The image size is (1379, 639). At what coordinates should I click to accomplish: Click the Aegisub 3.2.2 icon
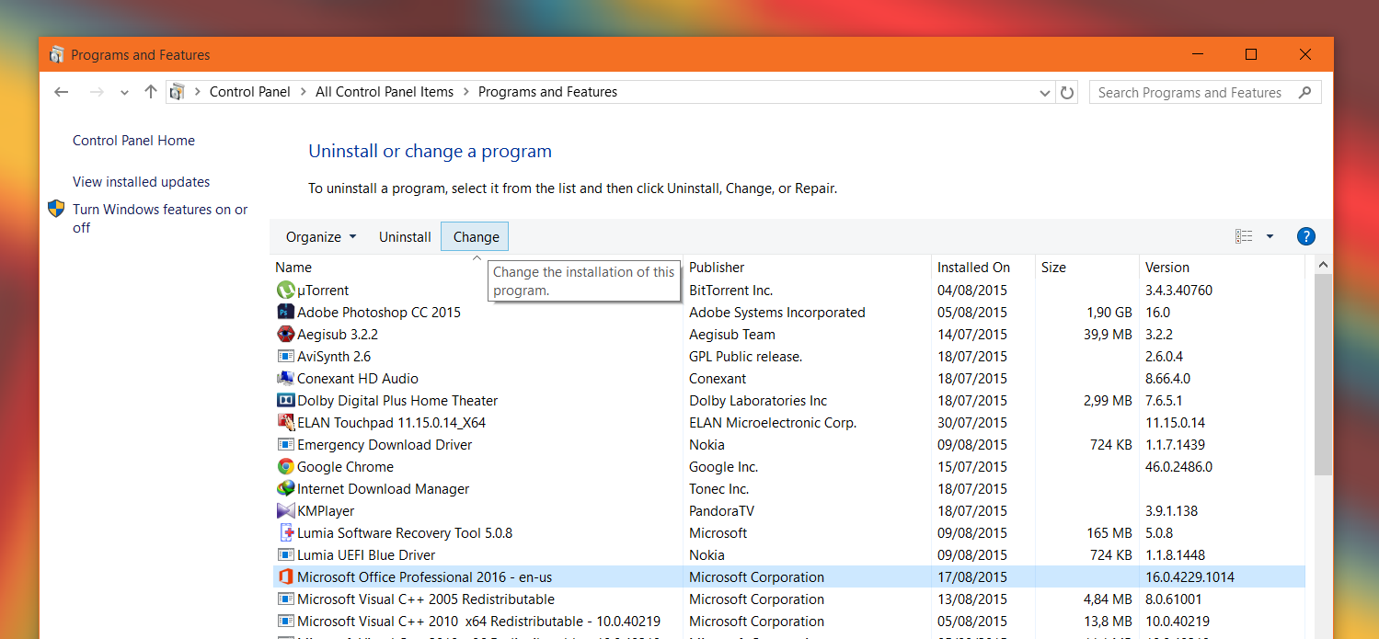click(285, 335)
